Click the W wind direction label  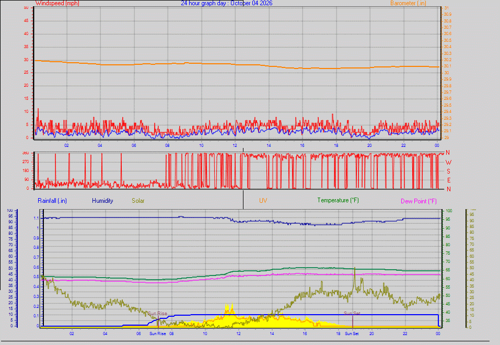pos(448,163)
